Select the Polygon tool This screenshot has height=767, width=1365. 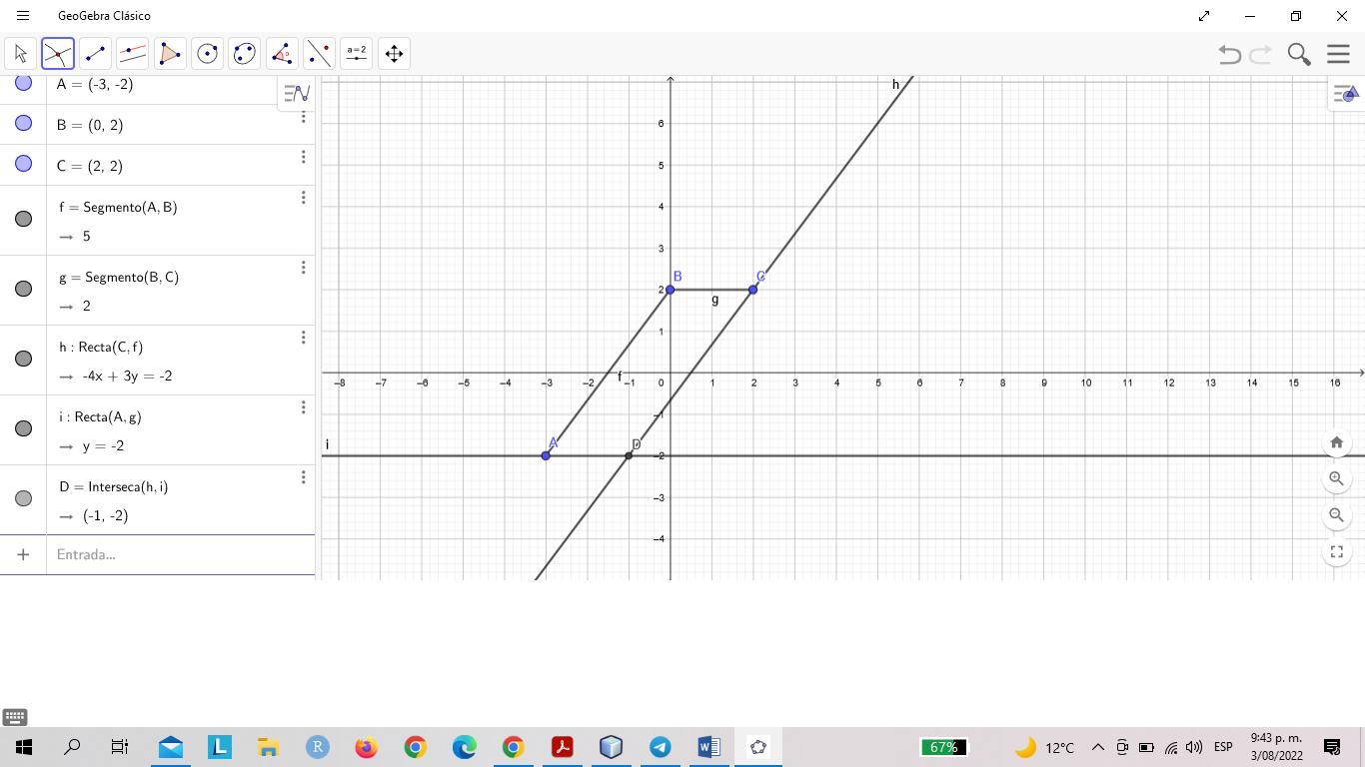170,54
